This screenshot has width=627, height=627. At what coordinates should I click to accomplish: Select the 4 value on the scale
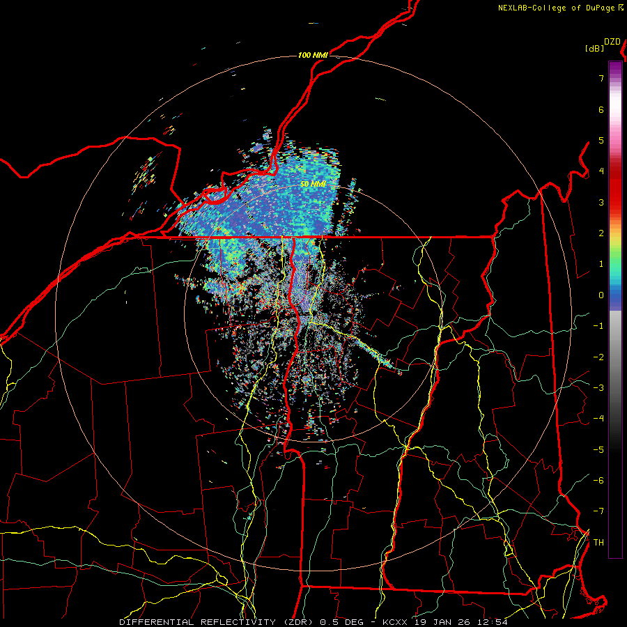(601, 171)
